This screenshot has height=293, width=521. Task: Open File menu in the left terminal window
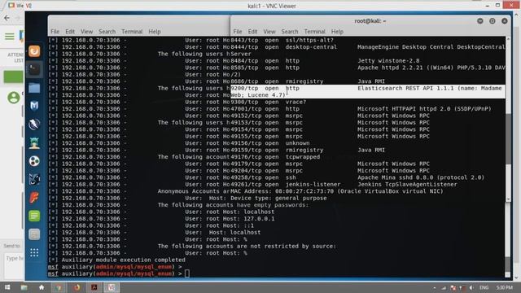click(x=55, y=32)
